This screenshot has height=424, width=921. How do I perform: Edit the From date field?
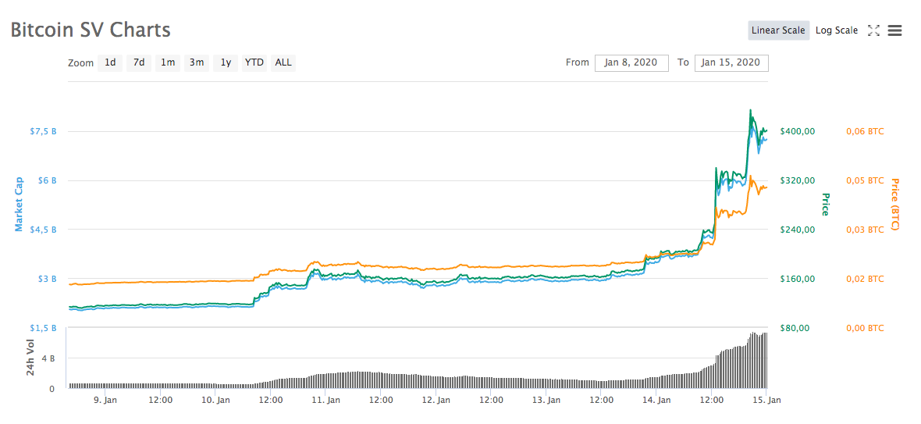pyautogui.click(x=631, y=62)
